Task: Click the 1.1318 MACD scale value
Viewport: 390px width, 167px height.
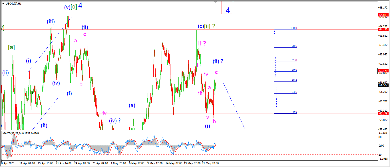Action: 383,133
